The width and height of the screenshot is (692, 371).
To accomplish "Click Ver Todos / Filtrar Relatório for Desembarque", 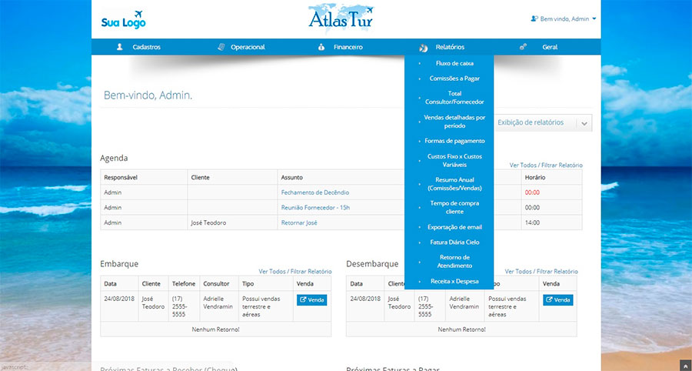I will coord(541,271).
